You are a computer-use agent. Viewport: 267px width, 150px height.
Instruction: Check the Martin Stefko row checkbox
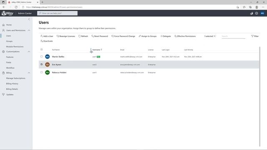(x=42, y=57)
